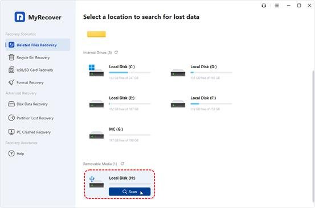Screen dimensions: 315x208
Task: Open the hamburger menu icon
Action: tap(277, 6)
